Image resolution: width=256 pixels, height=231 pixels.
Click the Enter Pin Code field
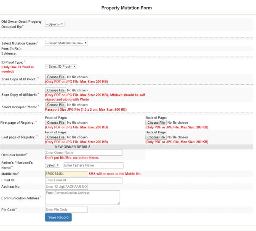click(x=66, y=210)
